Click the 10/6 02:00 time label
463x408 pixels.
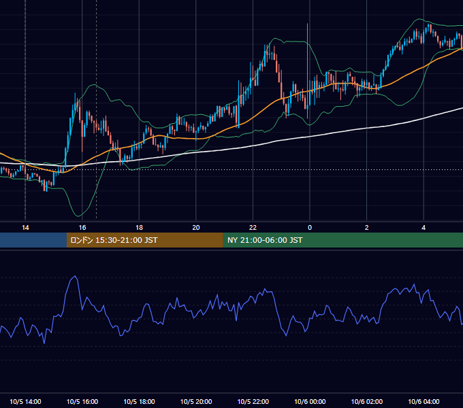click(x=367, y=401)
